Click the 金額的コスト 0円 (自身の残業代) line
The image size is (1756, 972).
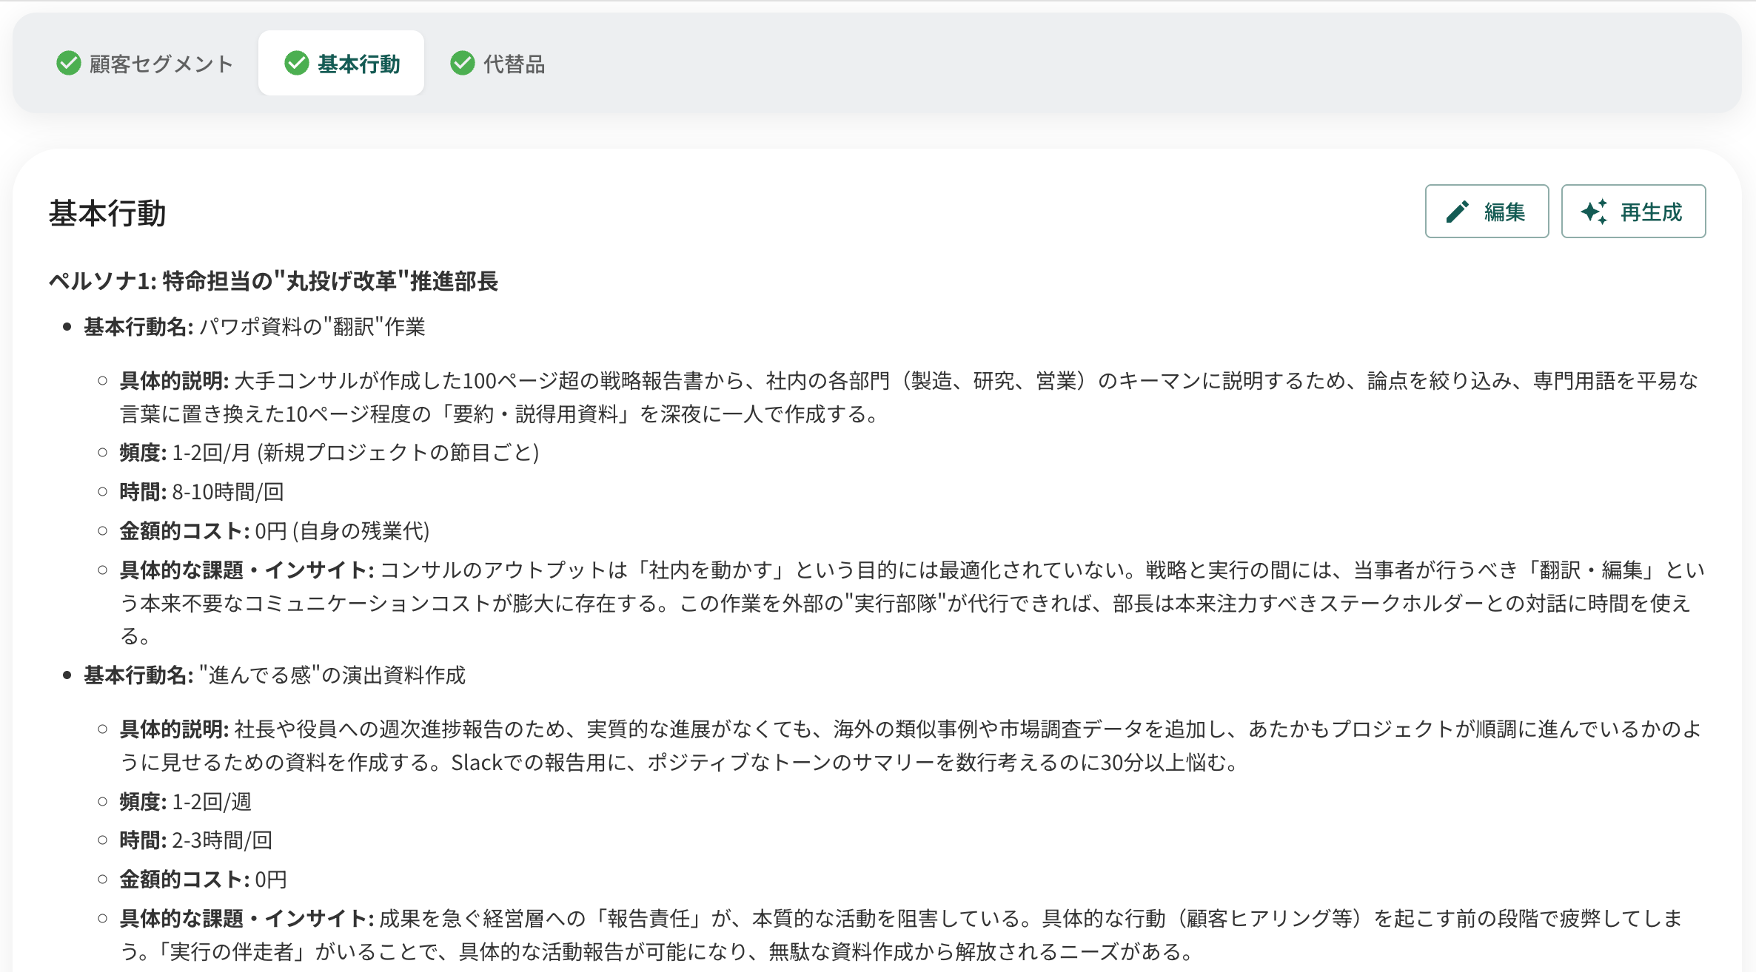tap(274, 531)
